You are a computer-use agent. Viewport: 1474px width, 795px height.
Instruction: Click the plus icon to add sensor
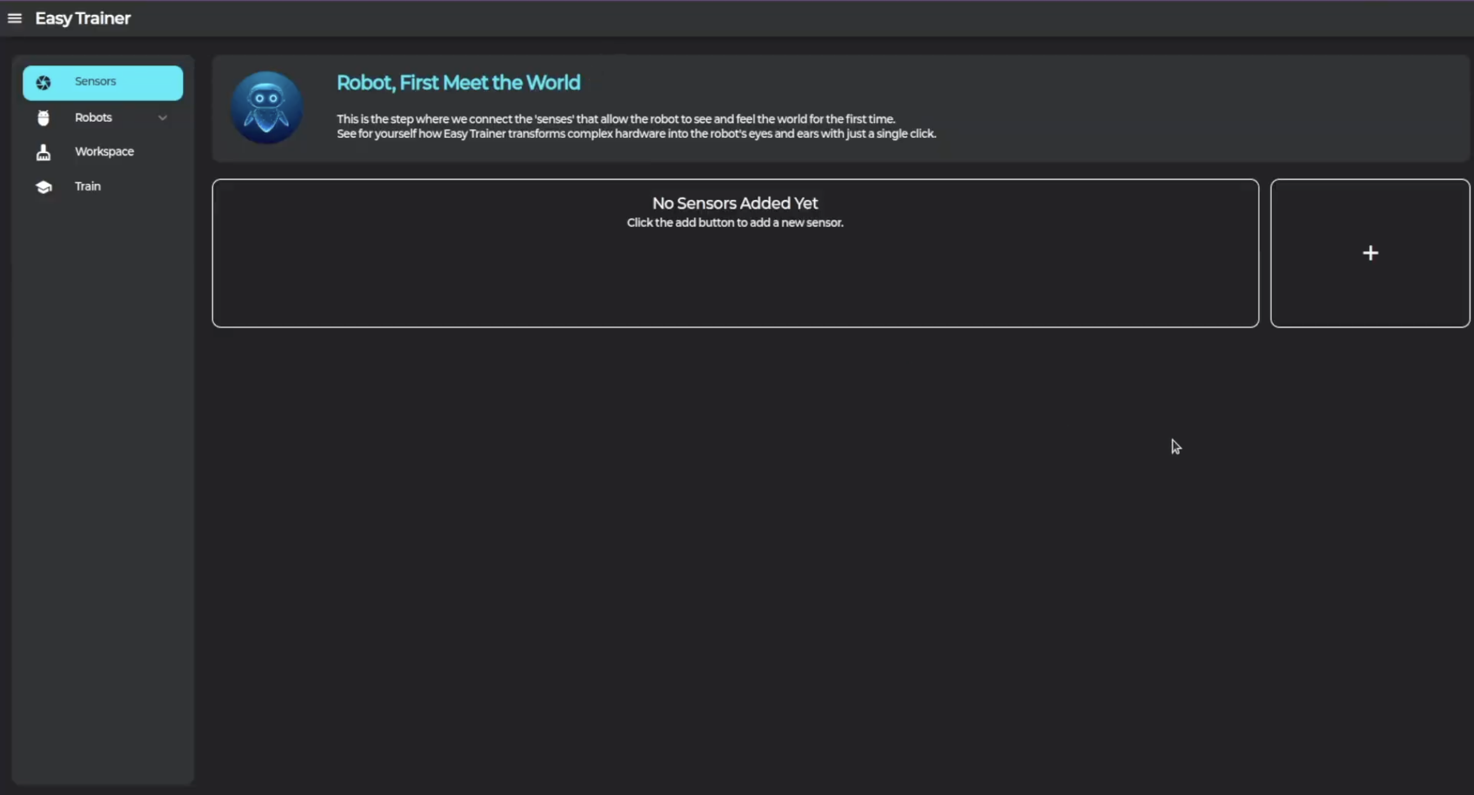(x=1370, y=253)
